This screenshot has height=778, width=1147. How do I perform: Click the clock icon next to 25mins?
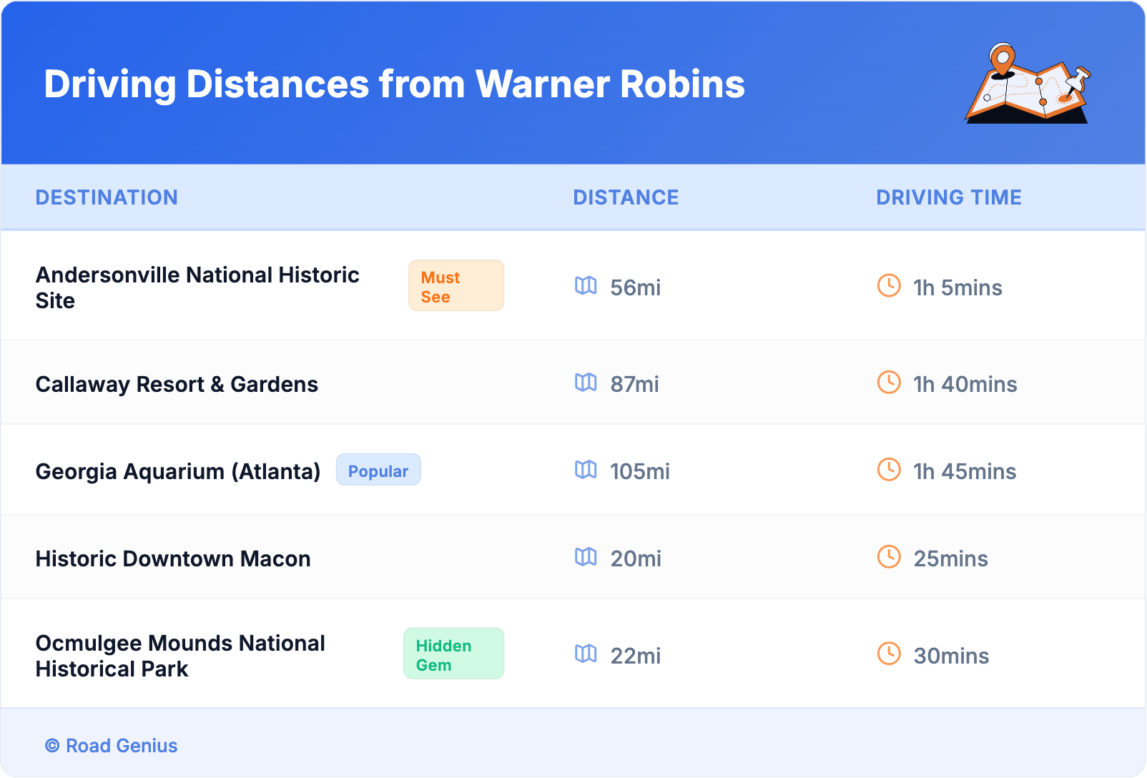[x=889, y=557]
